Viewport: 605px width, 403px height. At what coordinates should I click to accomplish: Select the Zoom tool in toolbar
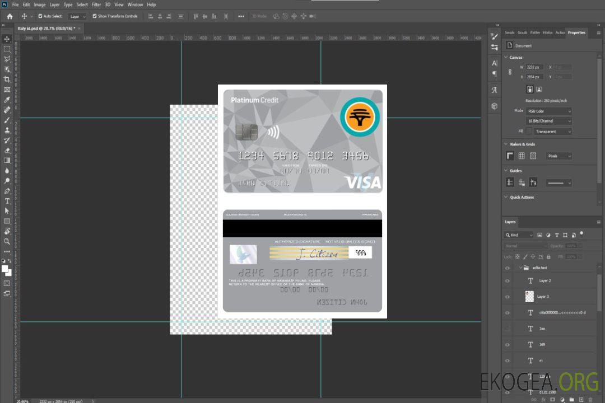point(7,241)
